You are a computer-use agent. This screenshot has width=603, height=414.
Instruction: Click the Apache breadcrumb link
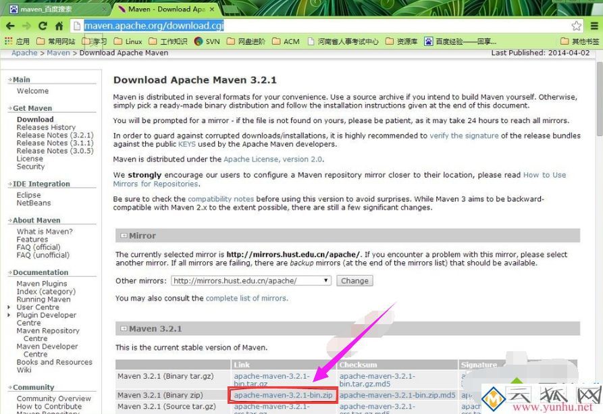pyautogui.click(x=24, y=53)
